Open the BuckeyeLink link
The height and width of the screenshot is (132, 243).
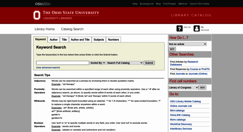(147, 4)
